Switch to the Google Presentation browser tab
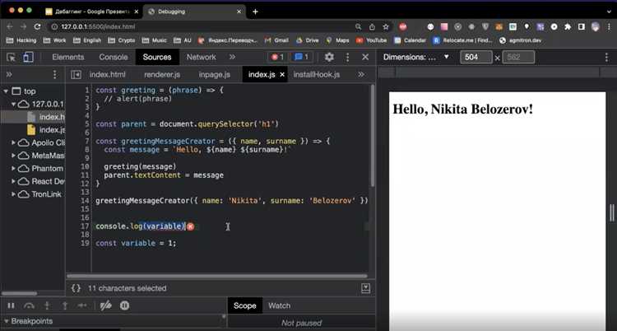 coord(93,12)
